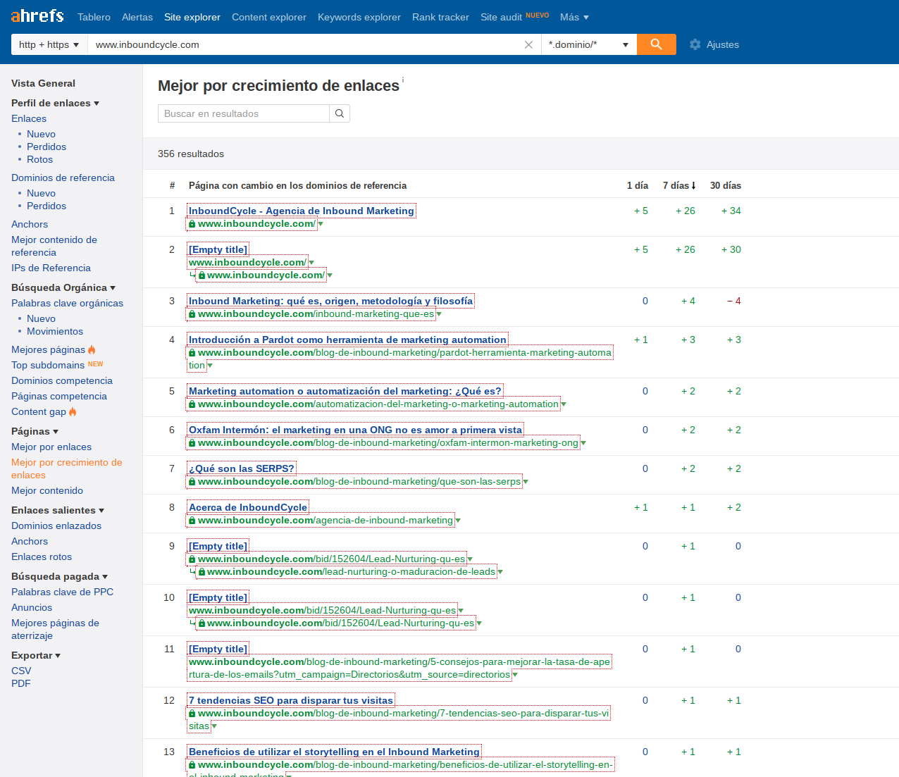Click the NEW badge next to Top subdomains
Screen dimensions: 899x777
96,364
